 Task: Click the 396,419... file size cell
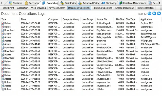[119, 65]
